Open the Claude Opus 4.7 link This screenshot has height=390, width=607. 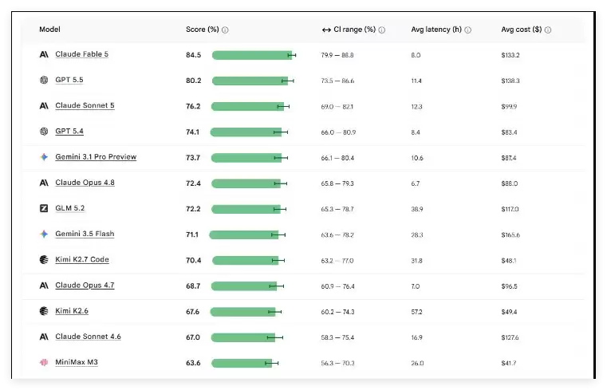[x=85, y=286]
